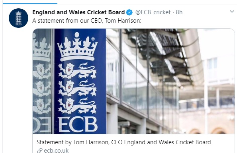
Task: Open the @ECB_cricket handle link
Action: tap(153, 12)
